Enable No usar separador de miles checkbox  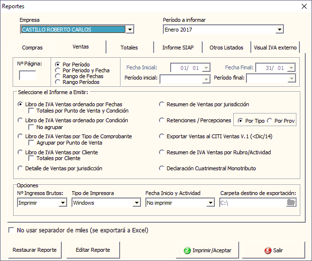[x=11, y=230]
